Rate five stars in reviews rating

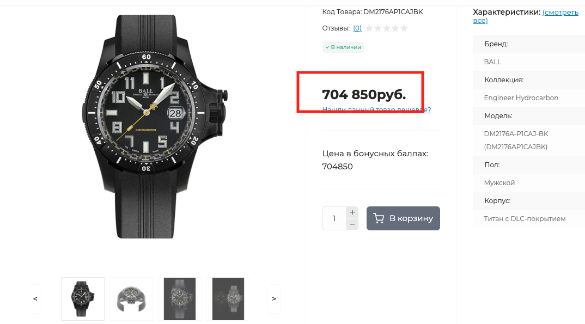(404, 28)
